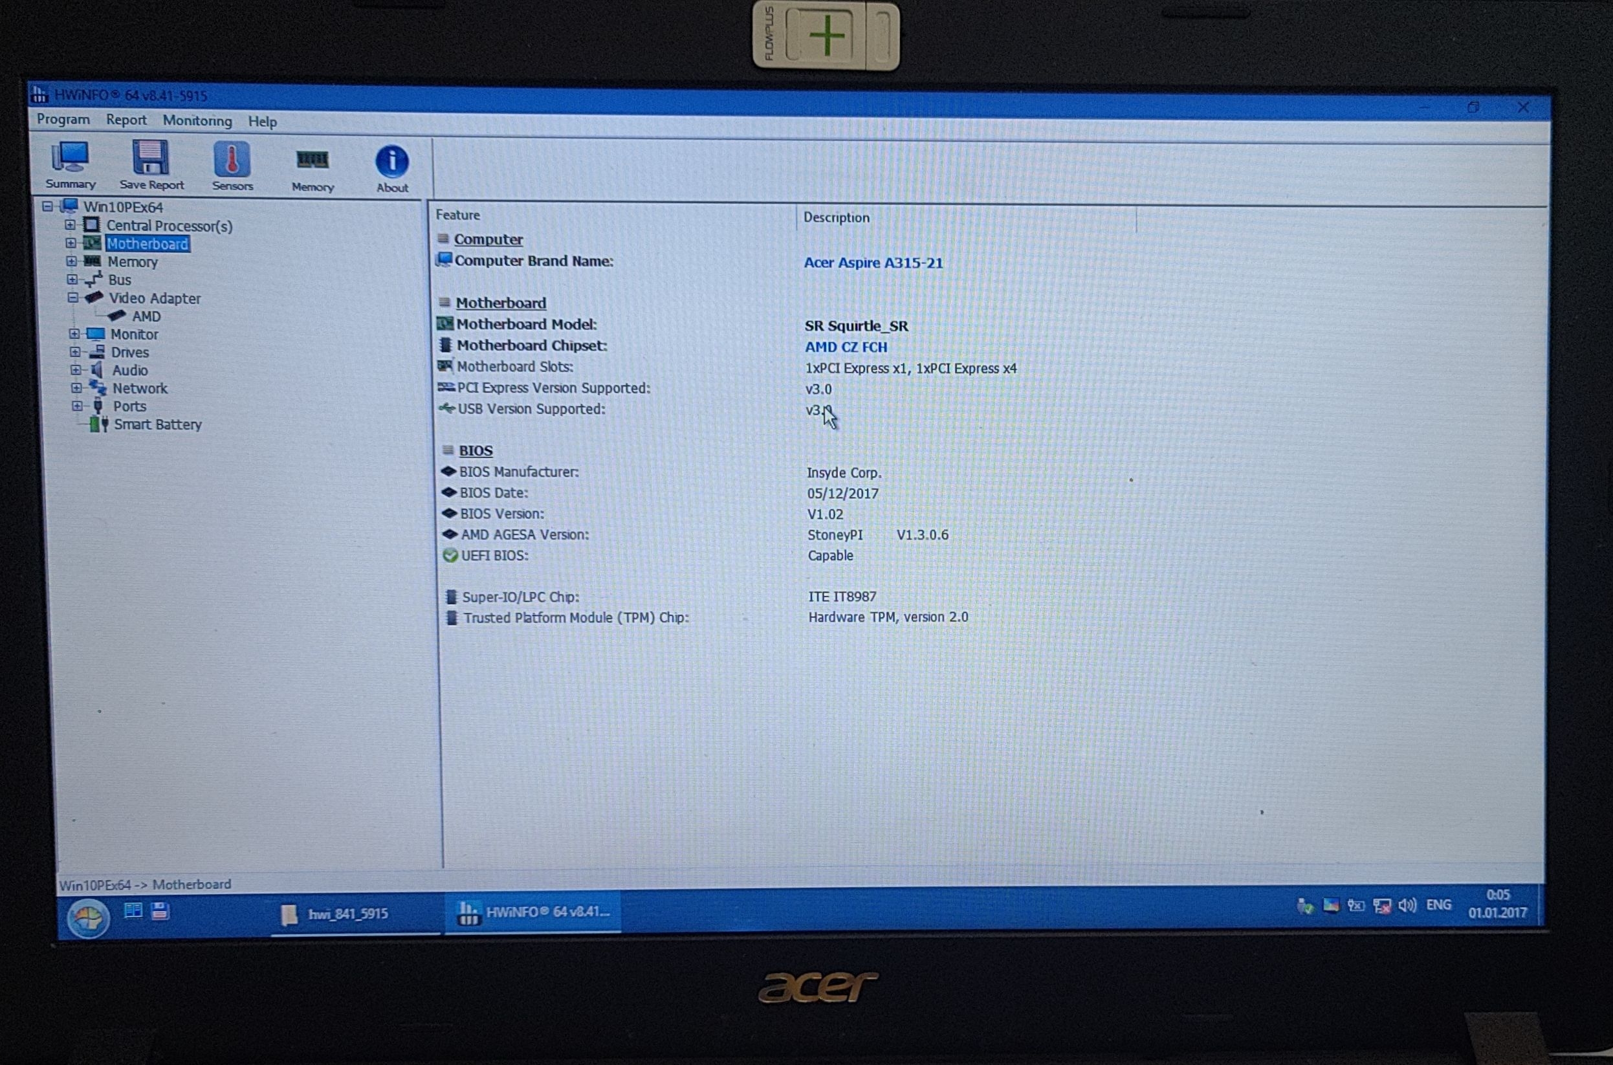Open the Help menu
Viewport: 1613px width, 1065px height.
point(262,122)
